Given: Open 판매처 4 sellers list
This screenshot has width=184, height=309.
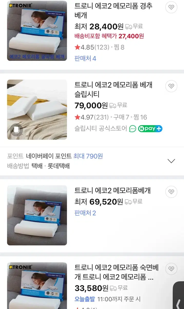Looking at the screenshot, I should 85,58.
